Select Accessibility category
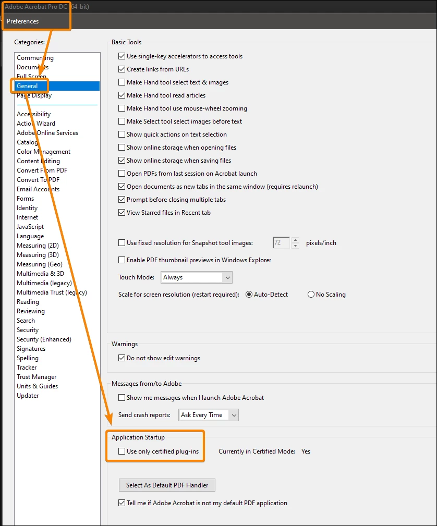The image size is (437, 526). (x=57, y=114)
